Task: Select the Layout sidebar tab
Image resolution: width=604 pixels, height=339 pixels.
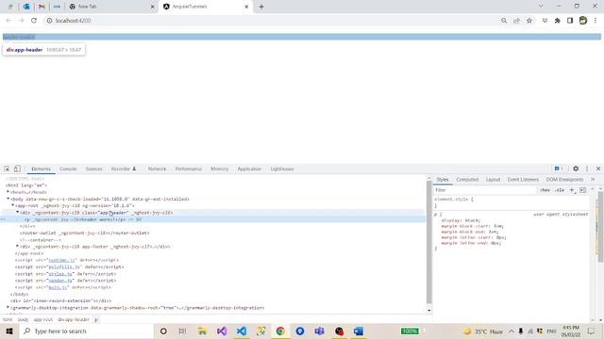Action: (x=493, y=180)
